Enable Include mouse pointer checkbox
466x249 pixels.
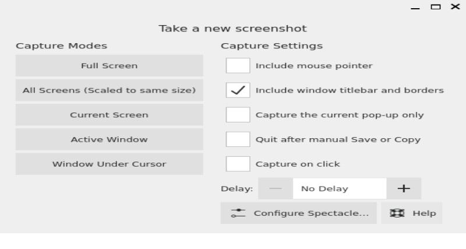tap(238, 66)
